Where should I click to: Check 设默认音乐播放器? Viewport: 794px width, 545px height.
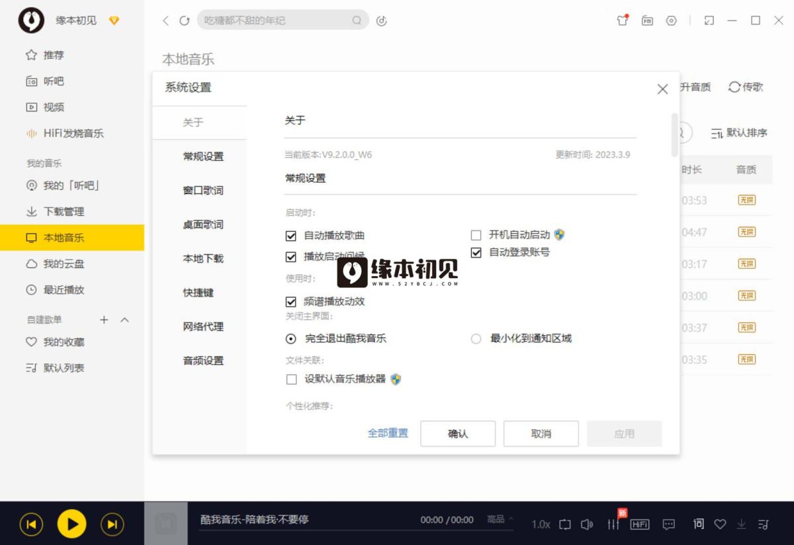pos(290,379)
